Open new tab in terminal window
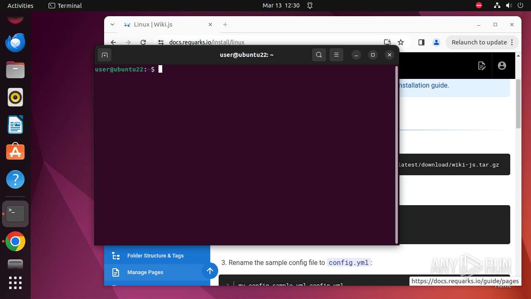 point(105,55)
